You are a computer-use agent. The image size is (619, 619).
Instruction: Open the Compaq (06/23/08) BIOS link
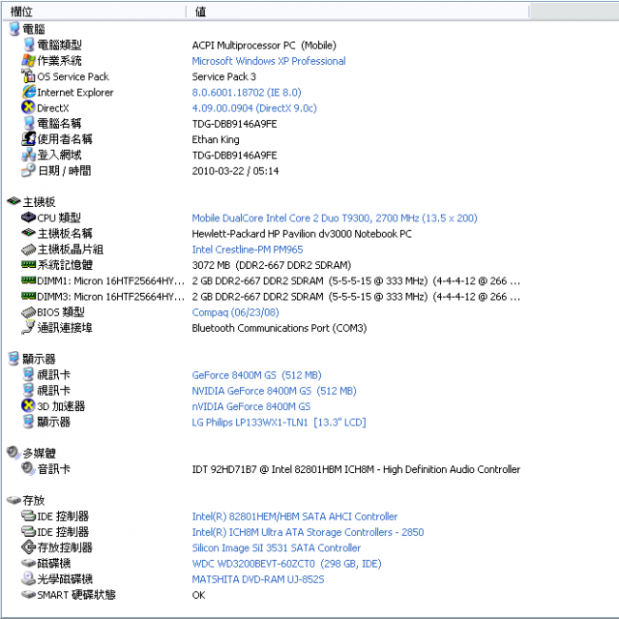click(235, 312)
